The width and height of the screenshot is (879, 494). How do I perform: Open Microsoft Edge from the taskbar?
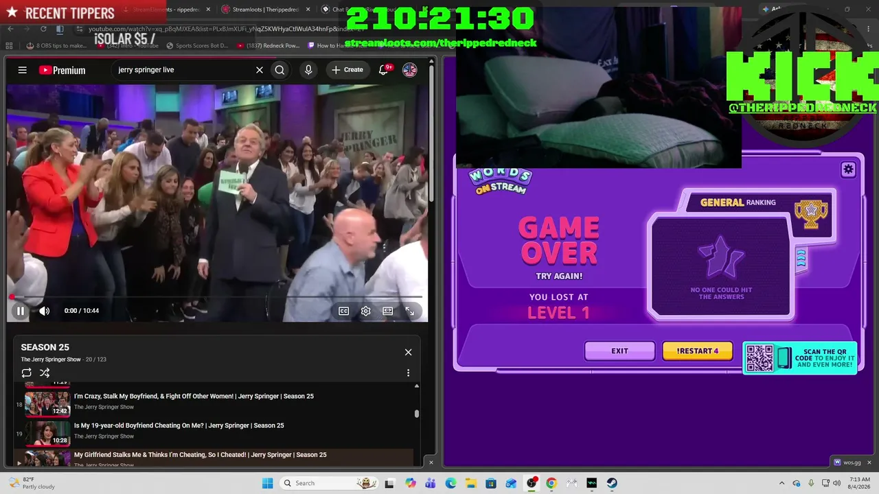click(x=450, y=483)
